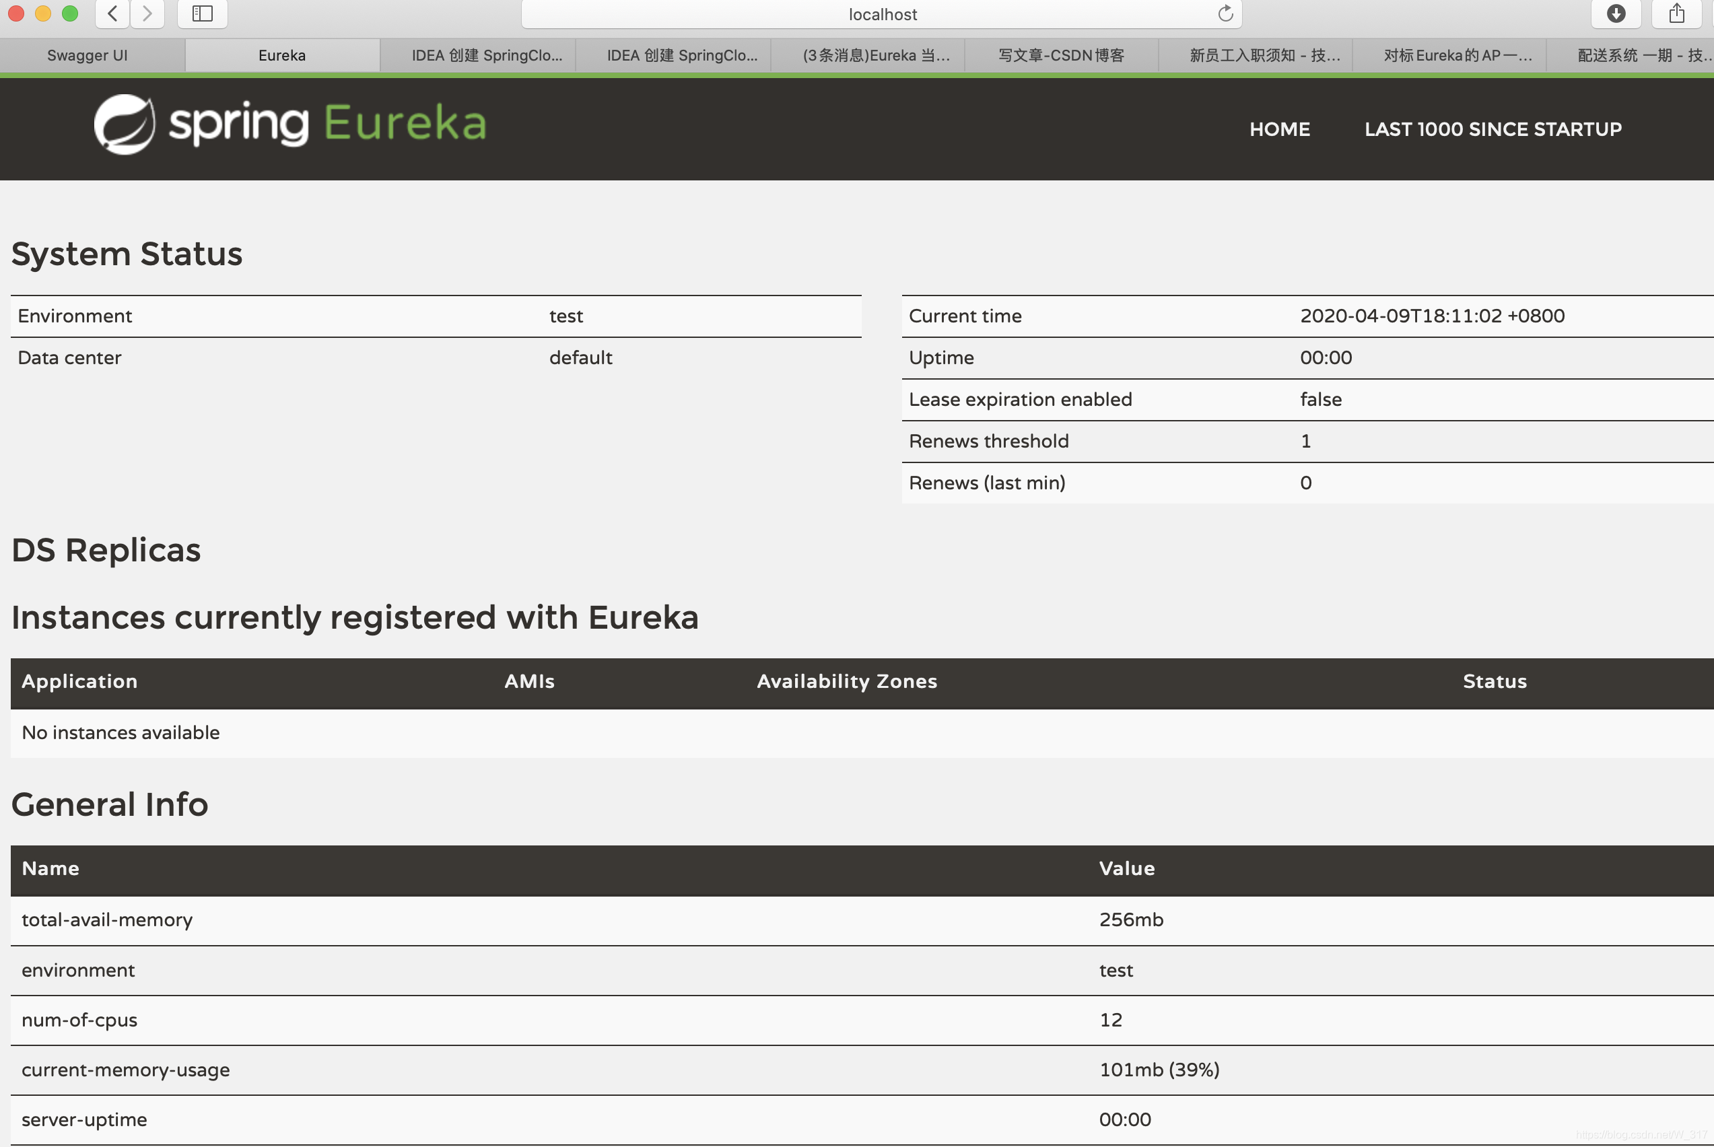Toggle the Safari sidebar button
Image resolution: width=1714 pixels, height=1147 pixels.
202,13
